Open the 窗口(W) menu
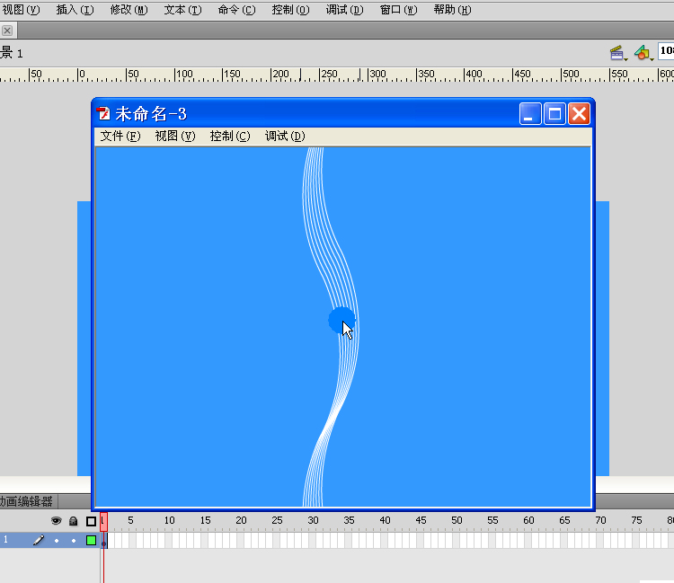 tap(398, 10)
